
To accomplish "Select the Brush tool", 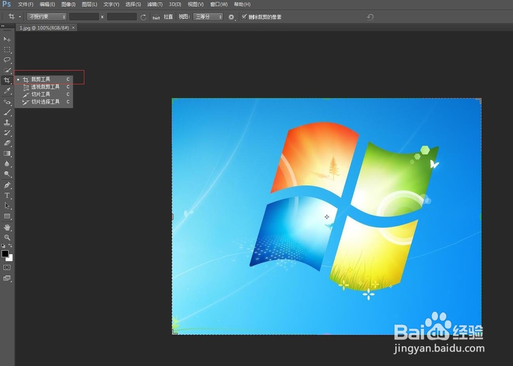I will tap(7, 112).
